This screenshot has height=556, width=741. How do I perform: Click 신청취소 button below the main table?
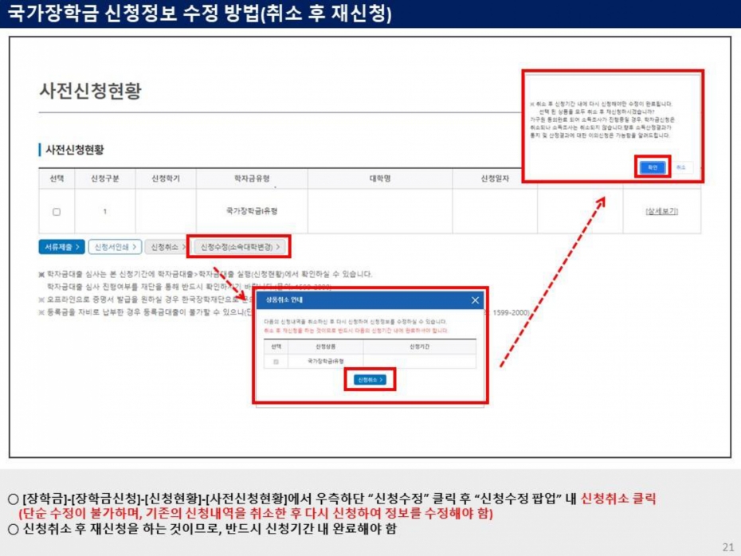tap(165, 247)
